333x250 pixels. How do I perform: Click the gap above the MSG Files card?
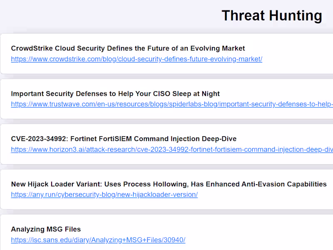tap(166, 212)
